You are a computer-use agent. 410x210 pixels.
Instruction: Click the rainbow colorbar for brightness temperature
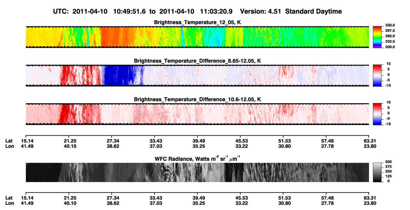click(x=378, y=37)
